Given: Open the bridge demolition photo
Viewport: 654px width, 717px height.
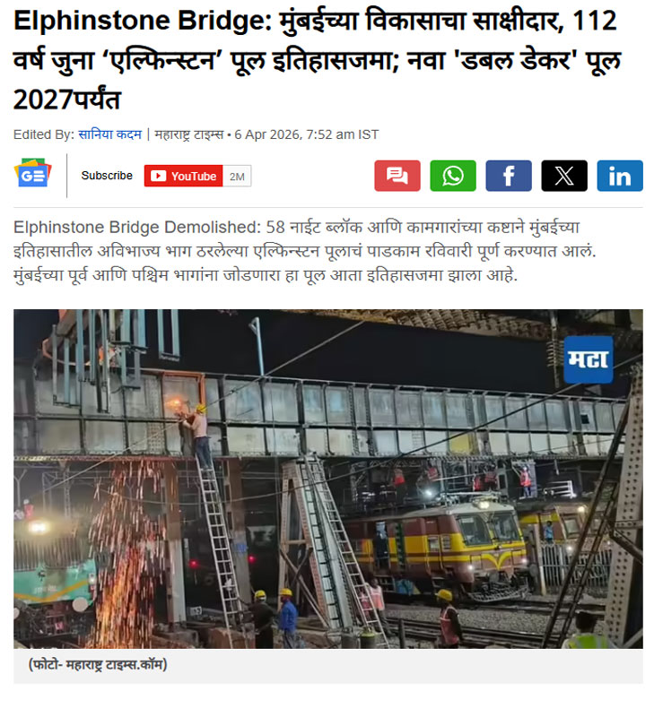Looking at the screenshot, I should [x=327, y=479].
